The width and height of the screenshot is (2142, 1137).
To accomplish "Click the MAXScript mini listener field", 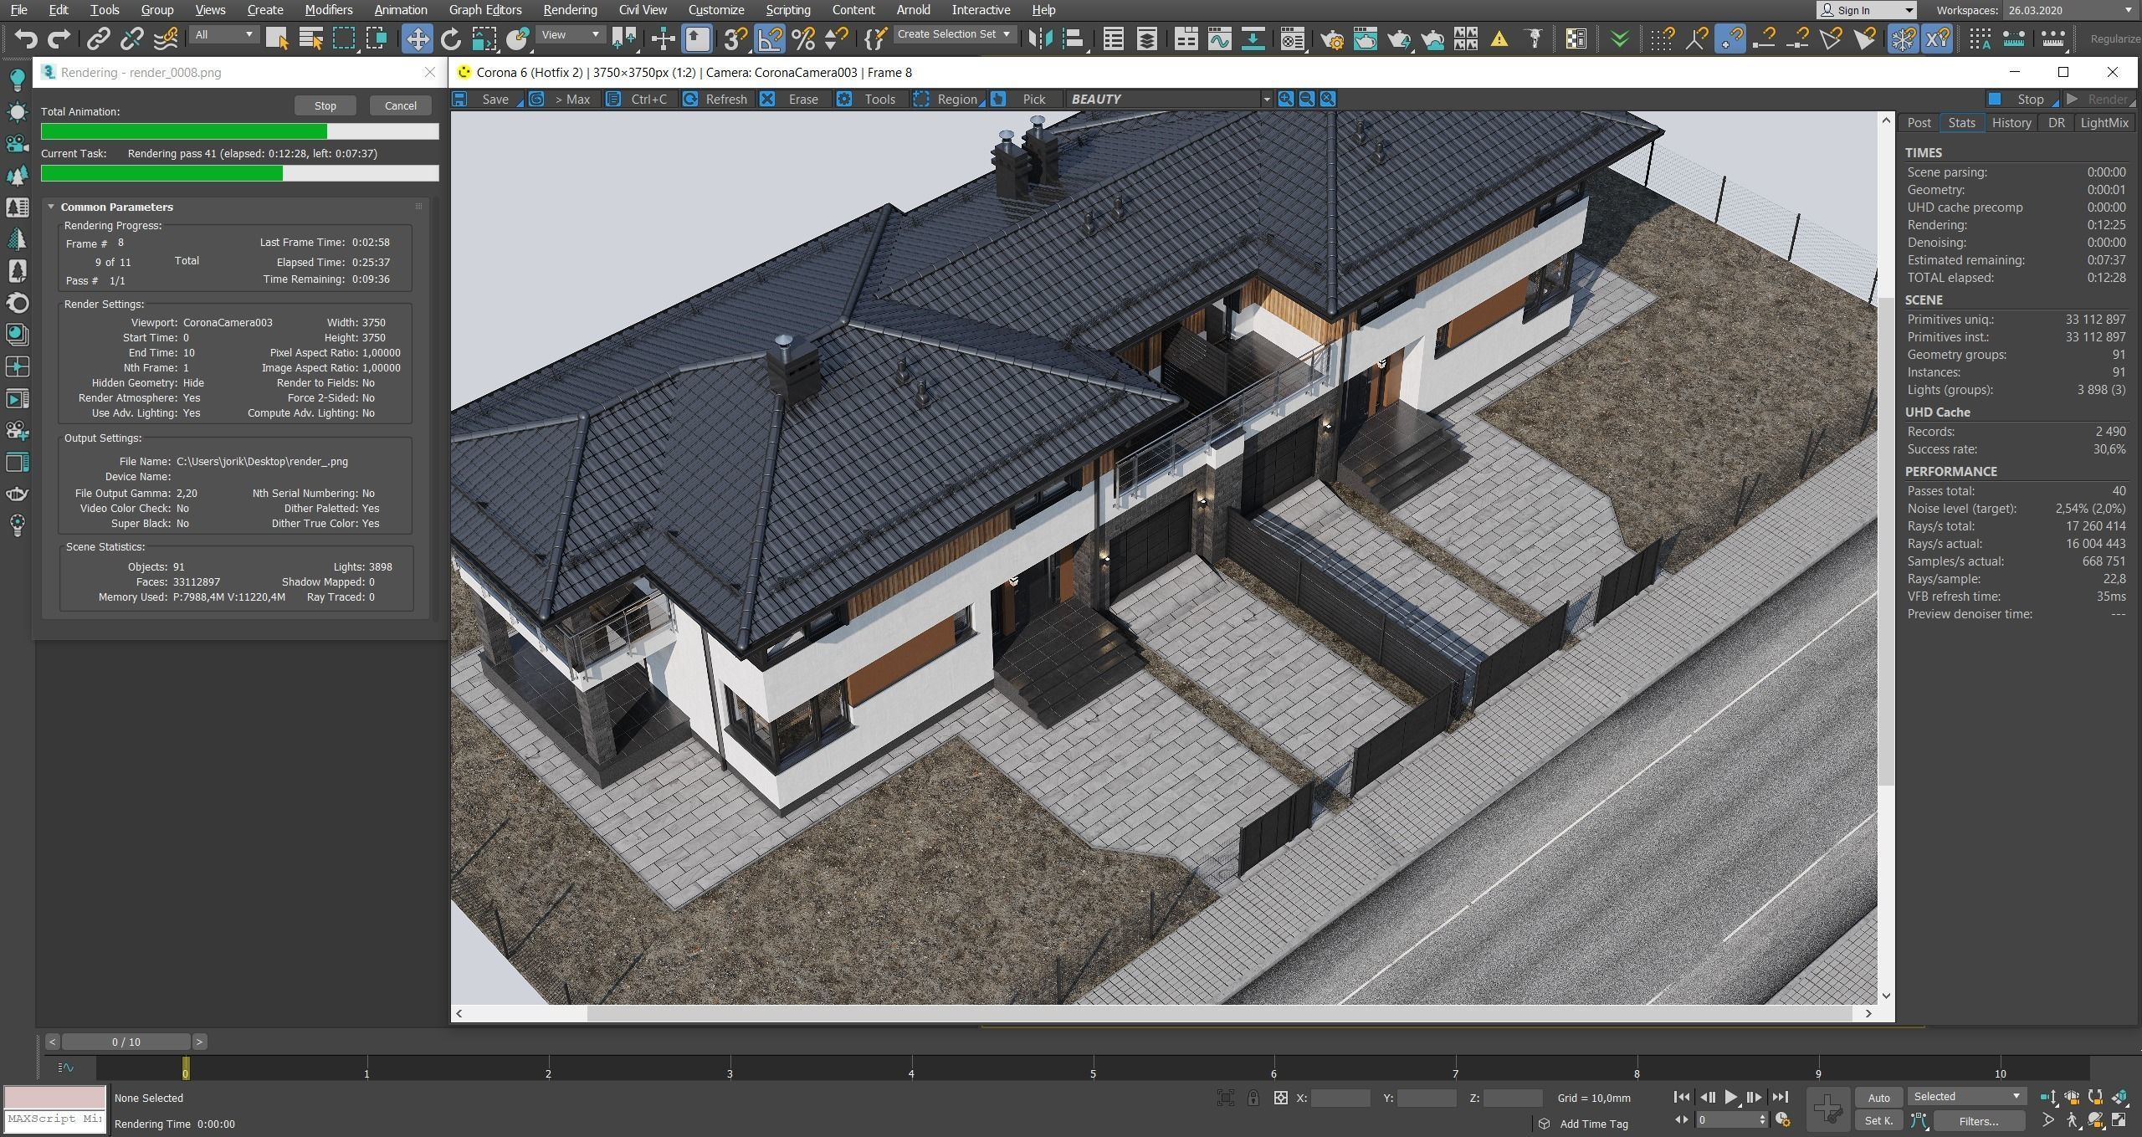I will point(54,1119).
